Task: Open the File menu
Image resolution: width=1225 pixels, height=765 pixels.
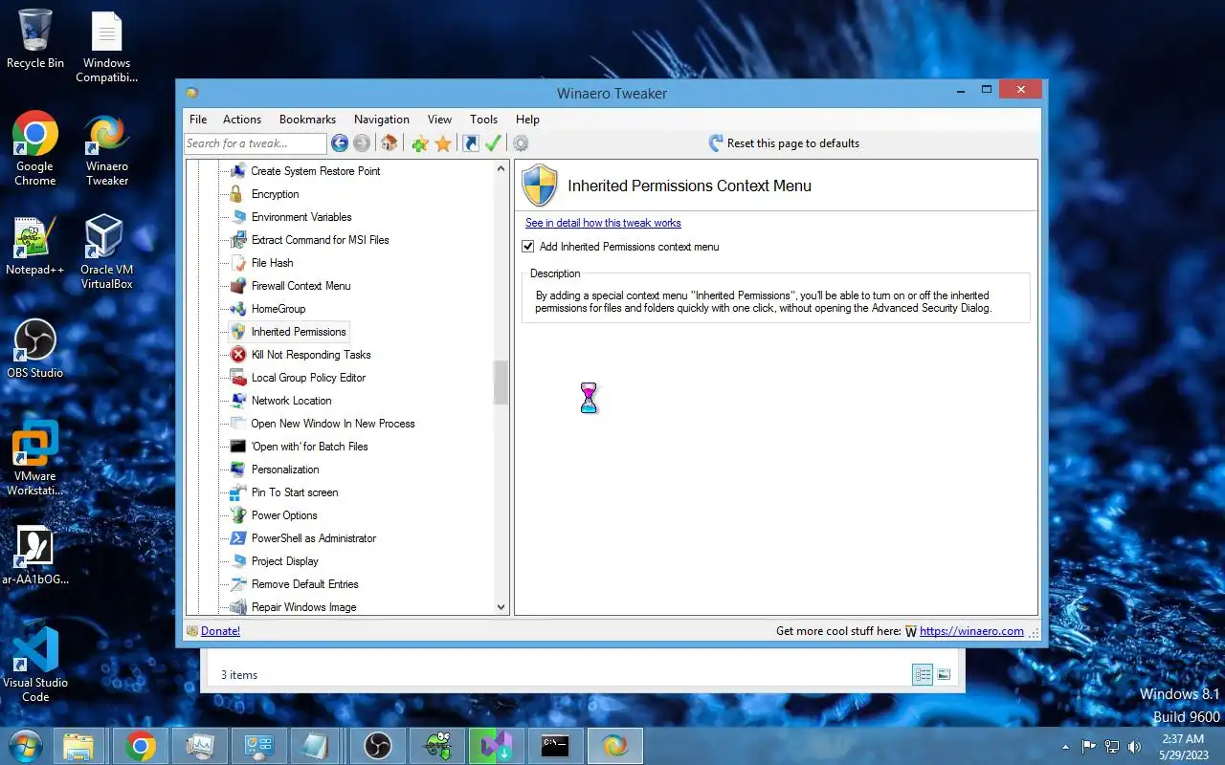Action: tap(198, 120)
